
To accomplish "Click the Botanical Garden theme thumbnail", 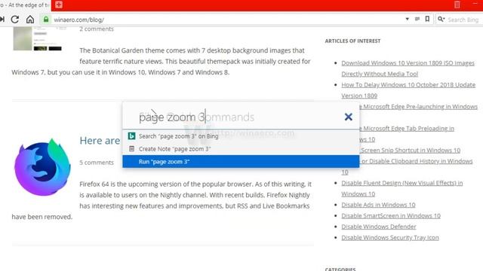I will point(38,38).
